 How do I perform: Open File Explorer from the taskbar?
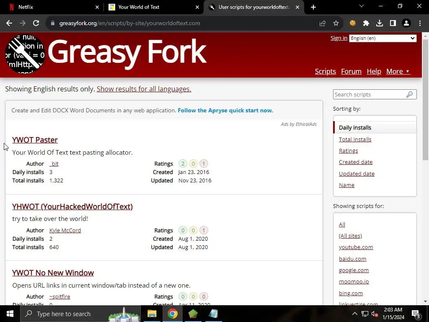click(152, 314)
